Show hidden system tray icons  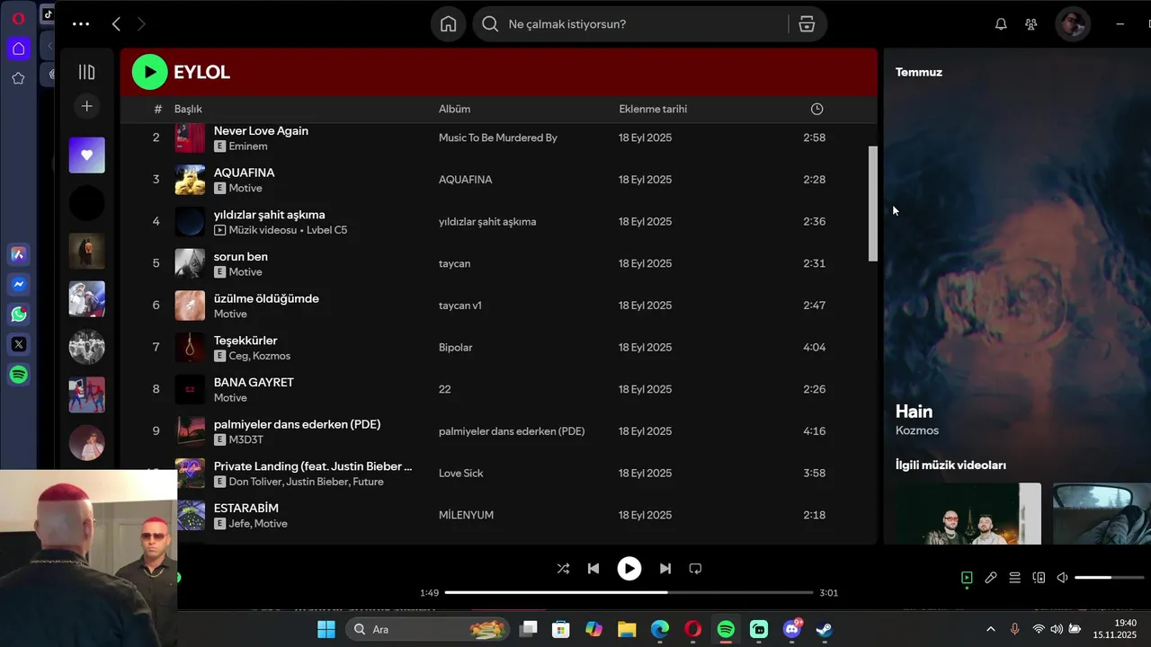[990, 629]
